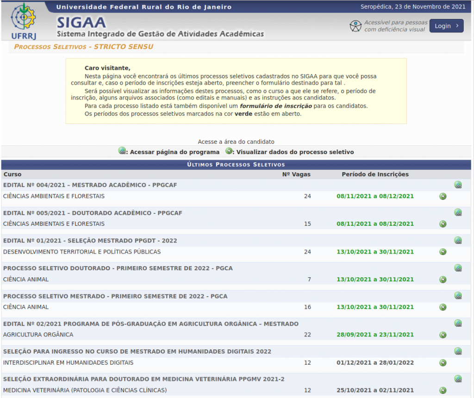View data for Ciência Animal mestrado with 16 vagas
The height and width of the screenshot is (398, 474).
tap(443, 307)
